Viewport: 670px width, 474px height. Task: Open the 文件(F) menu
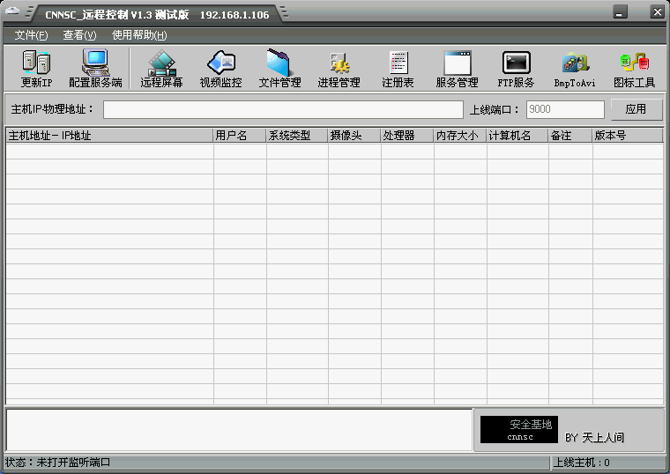coord(31,35)
